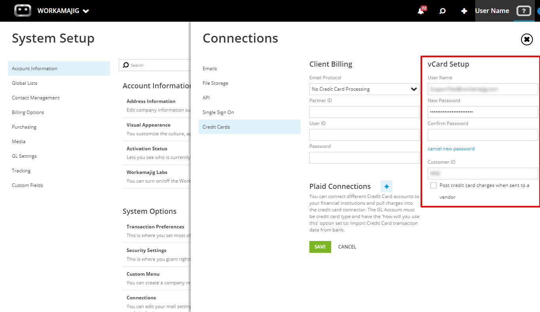Viewport: 540px width, 312px height.
Task: Open Account Information in System Setup
Action: click(x=59, y=69)
